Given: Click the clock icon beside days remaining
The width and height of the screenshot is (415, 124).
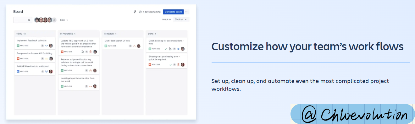Looking at the screenshot, I should [x=140, y=12].
